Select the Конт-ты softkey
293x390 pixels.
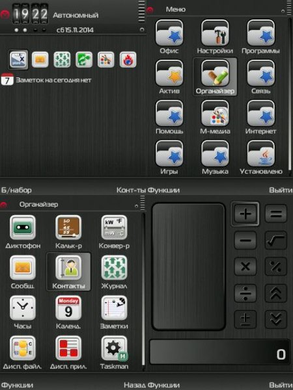132,190
